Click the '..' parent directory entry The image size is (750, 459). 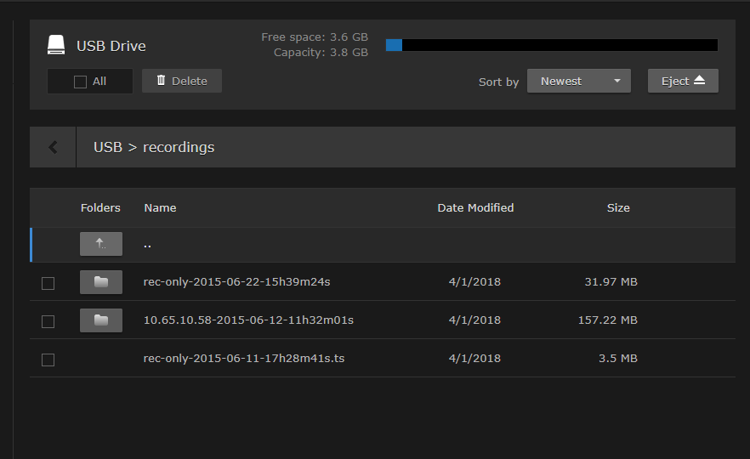tap(147, 245)
